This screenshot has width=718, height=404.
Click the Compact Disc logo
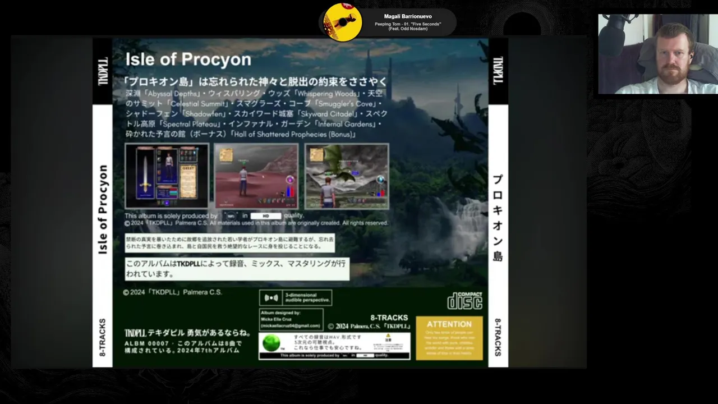pyautogui.click(x=464, y=301)
